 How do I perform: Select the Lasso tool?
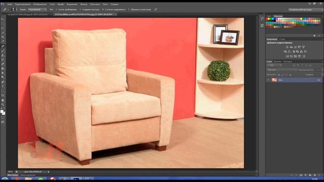click(x=3, y=28)
